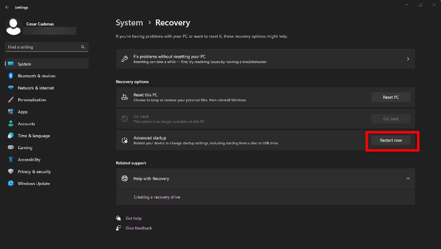Open Privacy & security
441x249 pixels.
click(47, 172)
